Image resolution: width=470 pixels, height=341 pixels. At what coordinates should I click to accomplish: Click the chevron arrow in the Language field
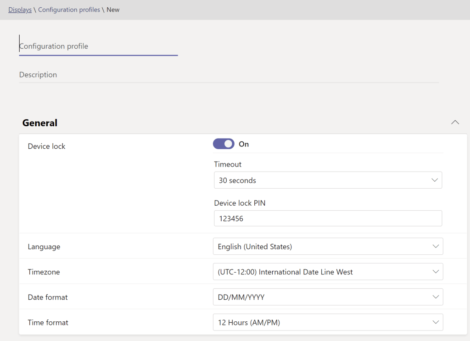436,246
